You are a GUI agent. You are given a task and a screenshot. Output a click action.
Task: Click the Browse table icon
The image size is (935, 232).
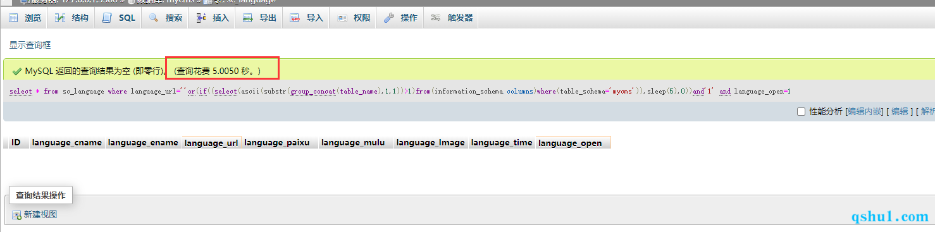13,18
